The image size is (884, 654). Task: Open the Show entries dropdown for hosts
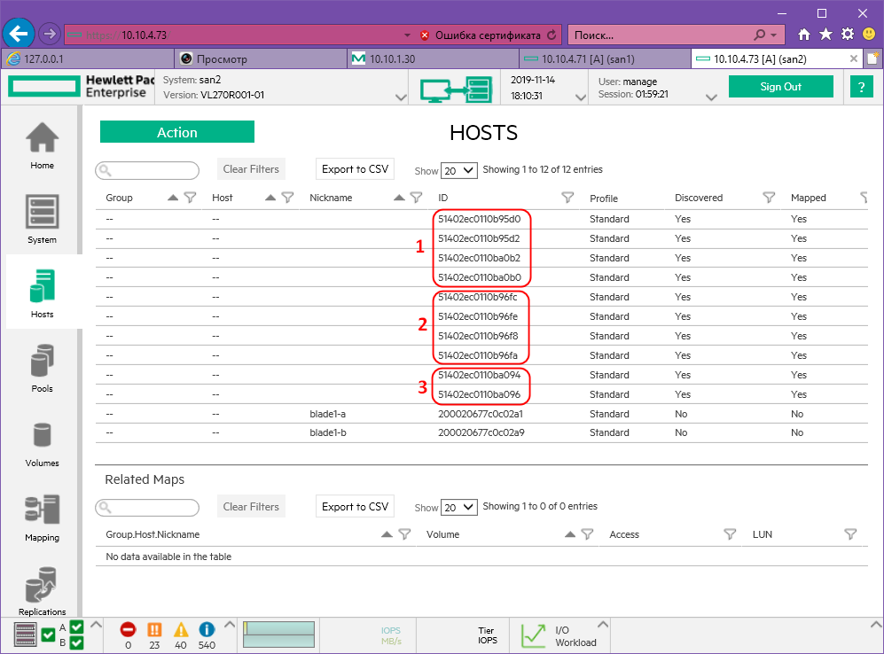click(459, 170)
